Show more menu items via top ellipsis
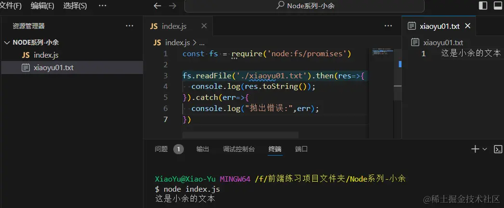Screen dimensions: 504x208 [x=102, y=6]
